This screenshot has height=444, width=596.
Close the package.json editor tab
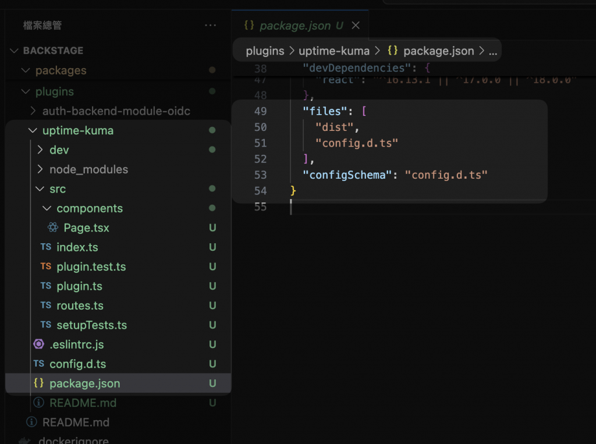pos(356,26)
